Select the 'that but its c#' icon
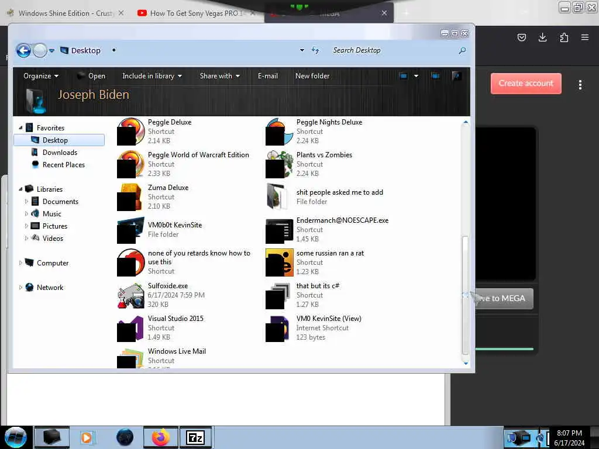 click(279, 295)
